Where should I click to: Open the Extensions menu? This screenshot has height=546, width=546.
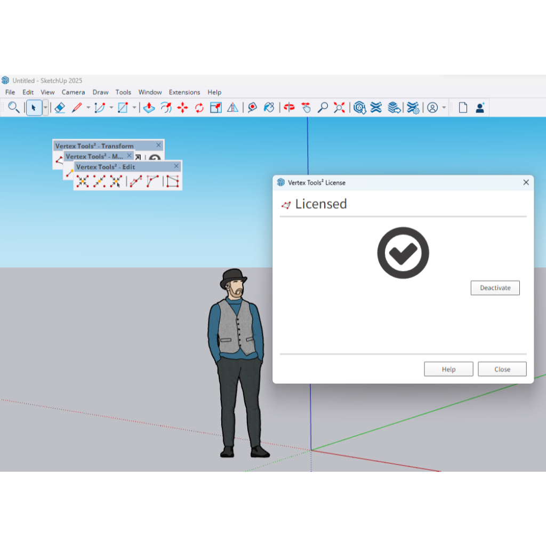point(184,92)
